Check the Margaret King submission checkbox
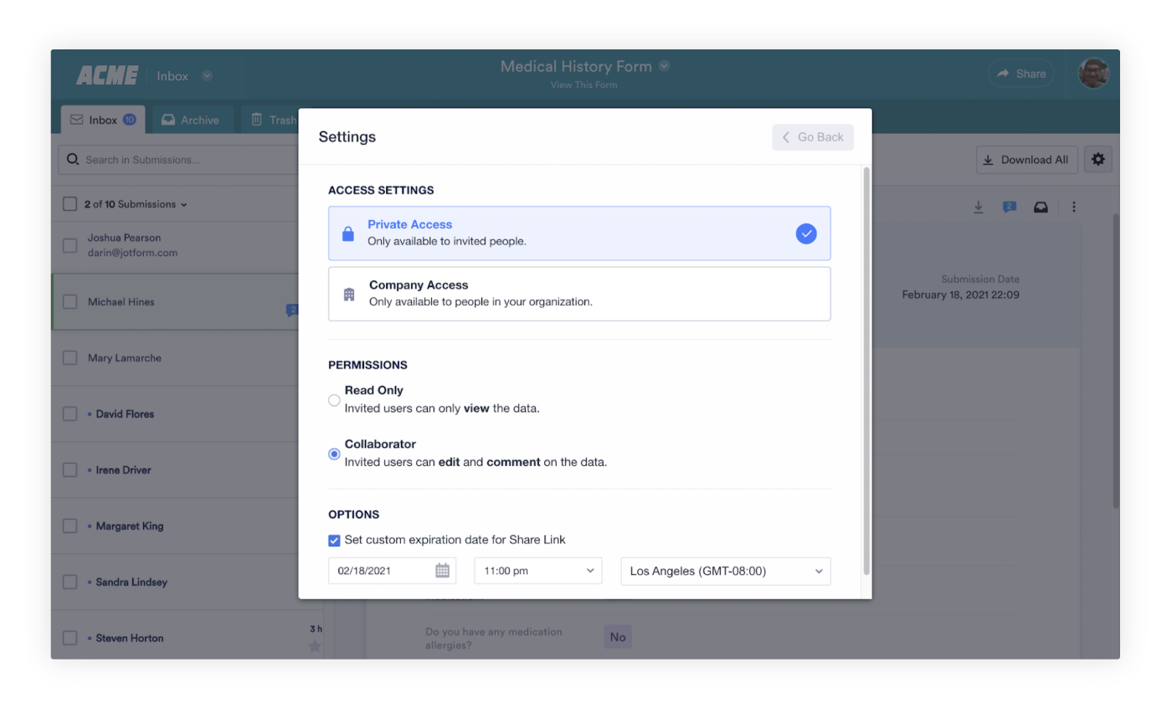Viewport: 1172px width, 708px height. click(x=70, y=526)
